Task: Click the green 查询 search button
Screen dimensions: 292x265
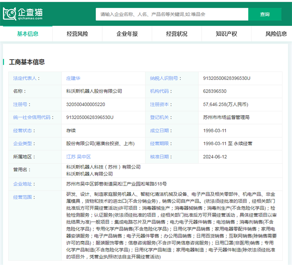Action: [x=265, y=14]
